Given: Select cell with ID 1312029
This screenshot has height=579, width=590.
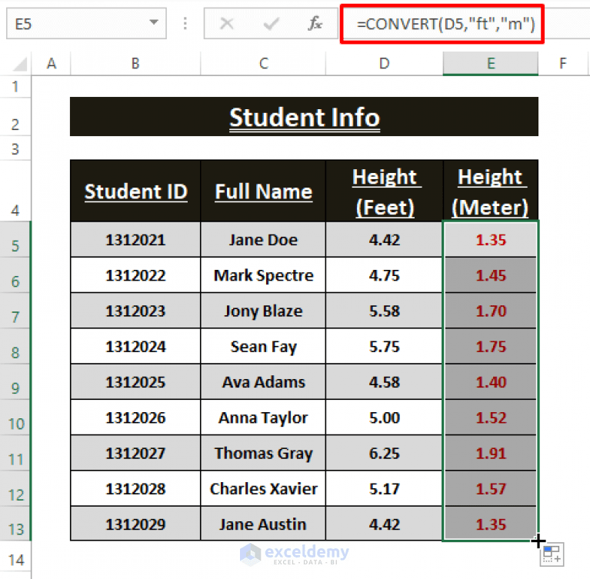Looking at the screenshot, I should click(x=135, y=524).
